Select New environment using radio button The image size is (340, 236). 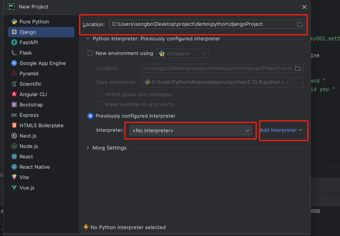90,53
